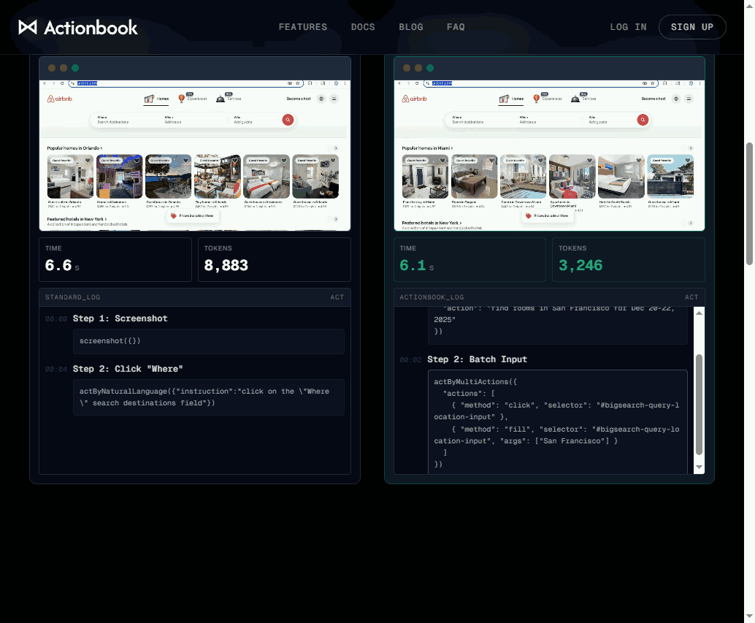This screenshot has width=755, height=623.
Task: Click the Airbnb logo in the Orlando demo
Action: 60,99
